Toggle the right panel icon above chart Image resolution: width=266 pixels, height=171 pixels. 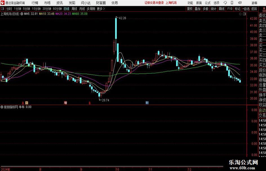244,14
